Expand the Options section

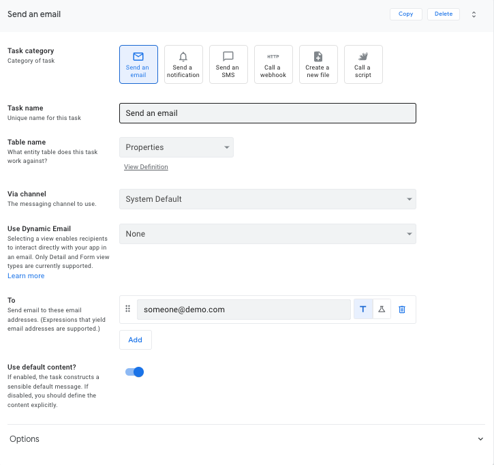coord(246,439)
